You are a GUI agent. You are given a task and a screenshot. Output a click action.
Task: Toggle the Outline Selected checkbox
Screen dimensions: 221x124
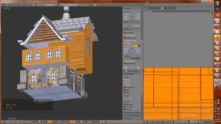125,35
